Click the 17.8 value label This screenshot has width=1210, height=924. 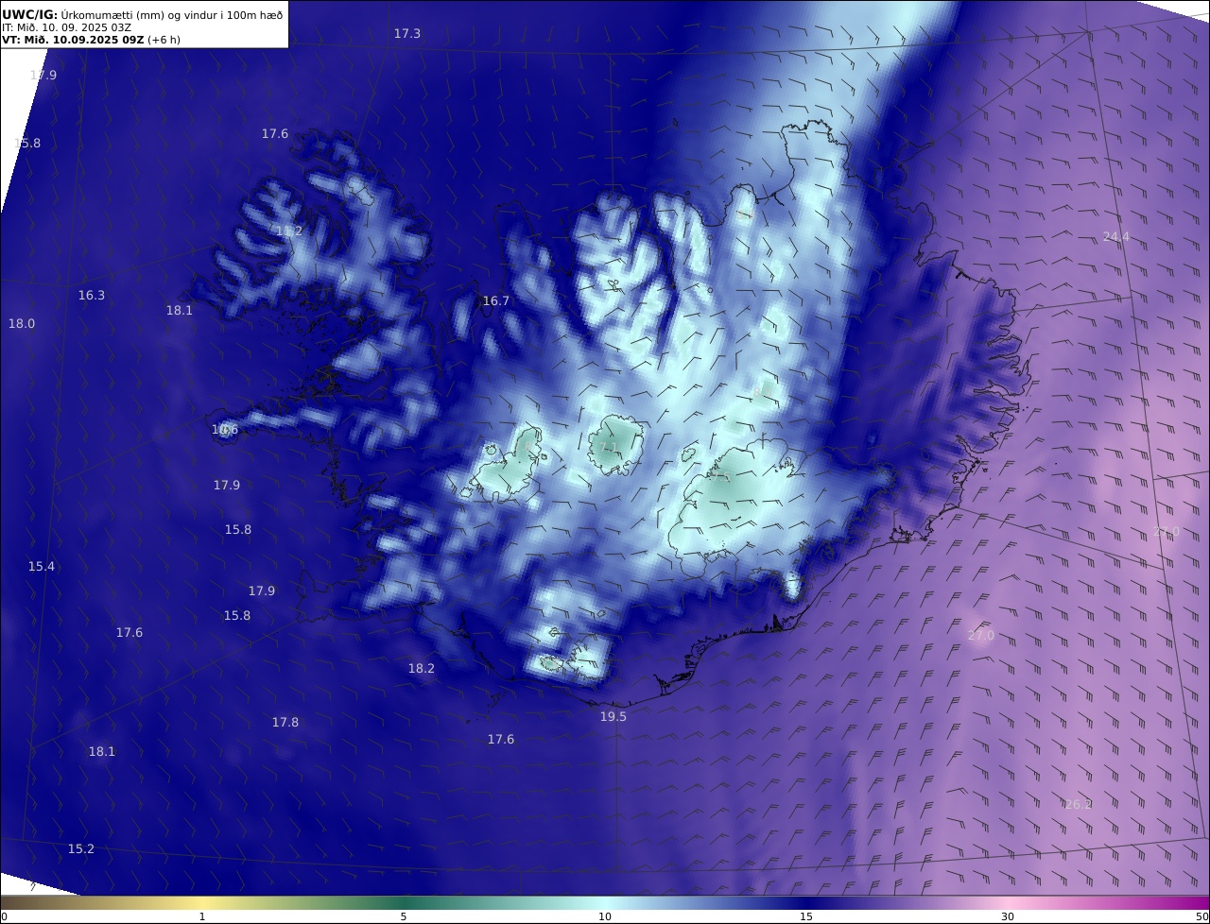285,723
